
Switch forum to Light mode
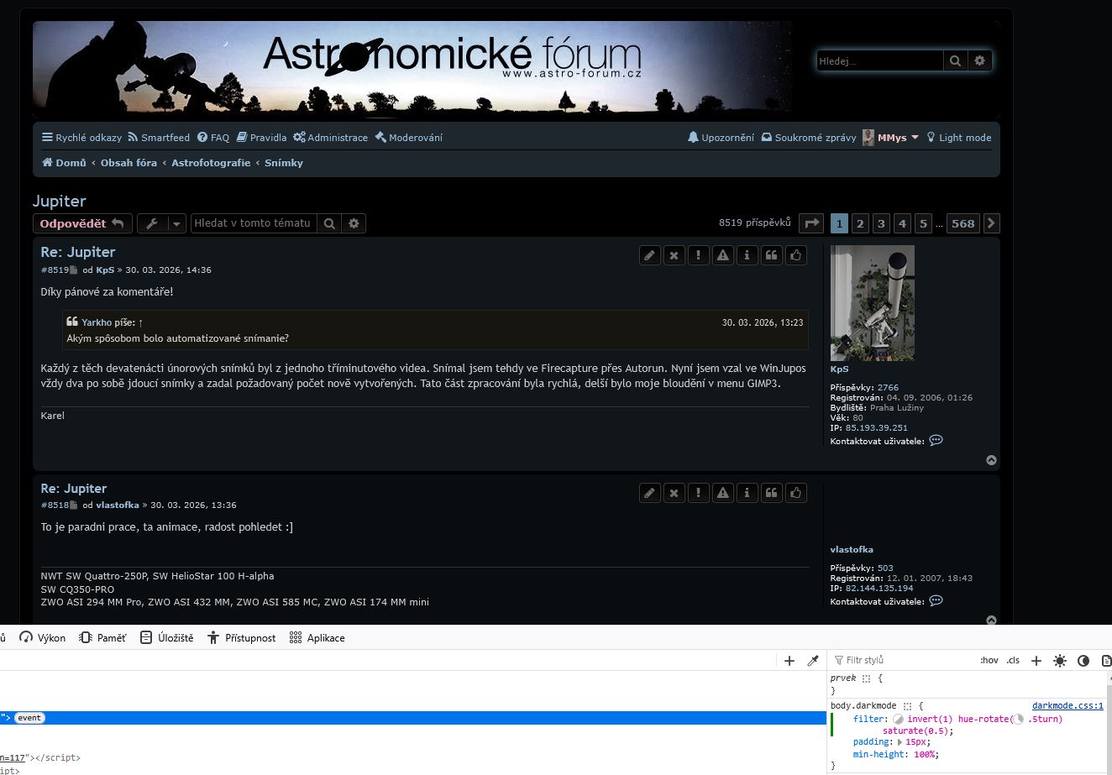pos(959,138)
